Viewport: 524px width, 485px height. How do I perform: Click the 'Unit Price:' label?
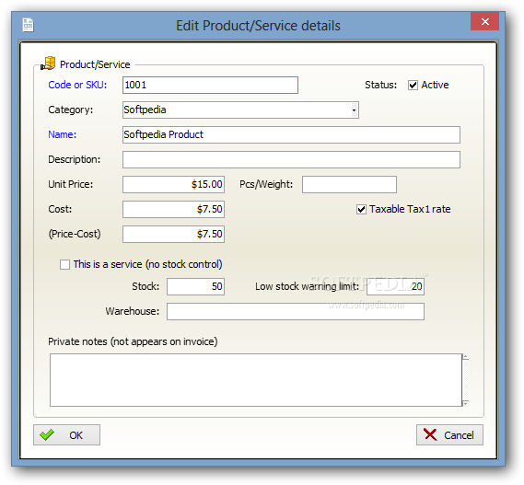[71, 184]
